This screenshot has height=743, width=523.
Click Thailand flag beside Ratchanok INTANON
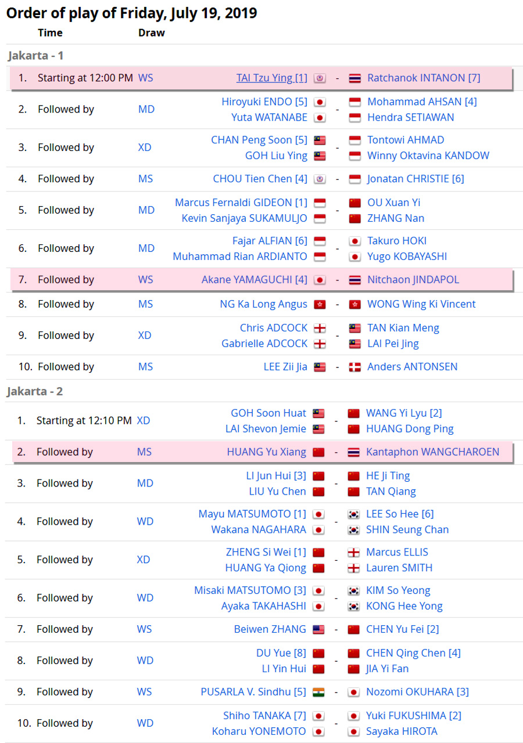355,78
